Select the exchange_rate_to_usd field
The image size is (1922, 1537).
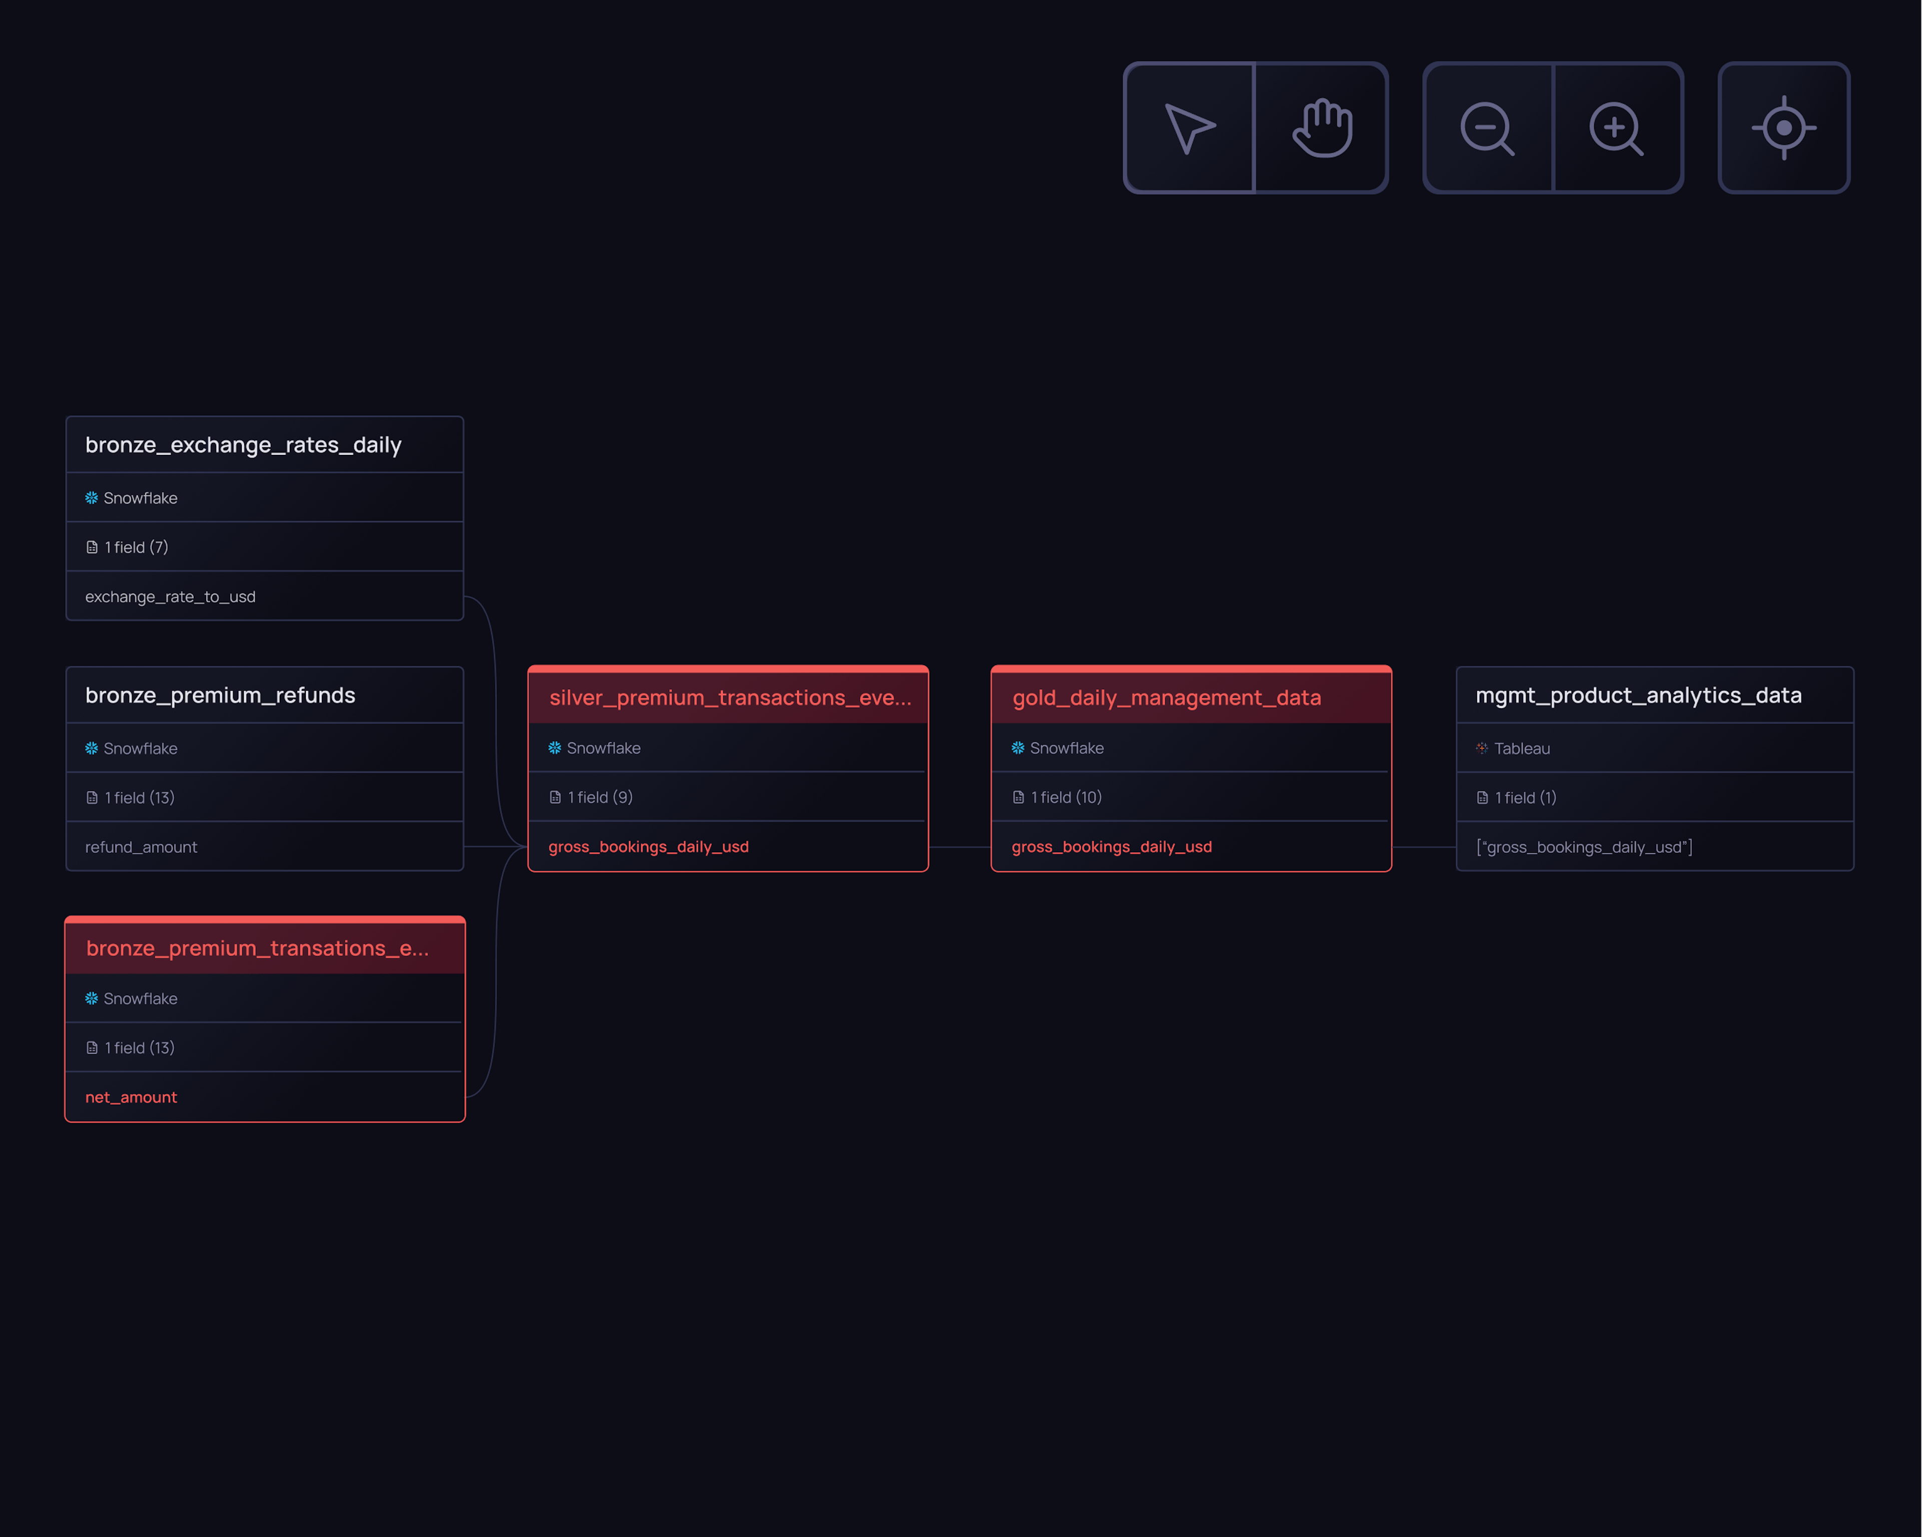pyautogui.click(x=170, y=597)
